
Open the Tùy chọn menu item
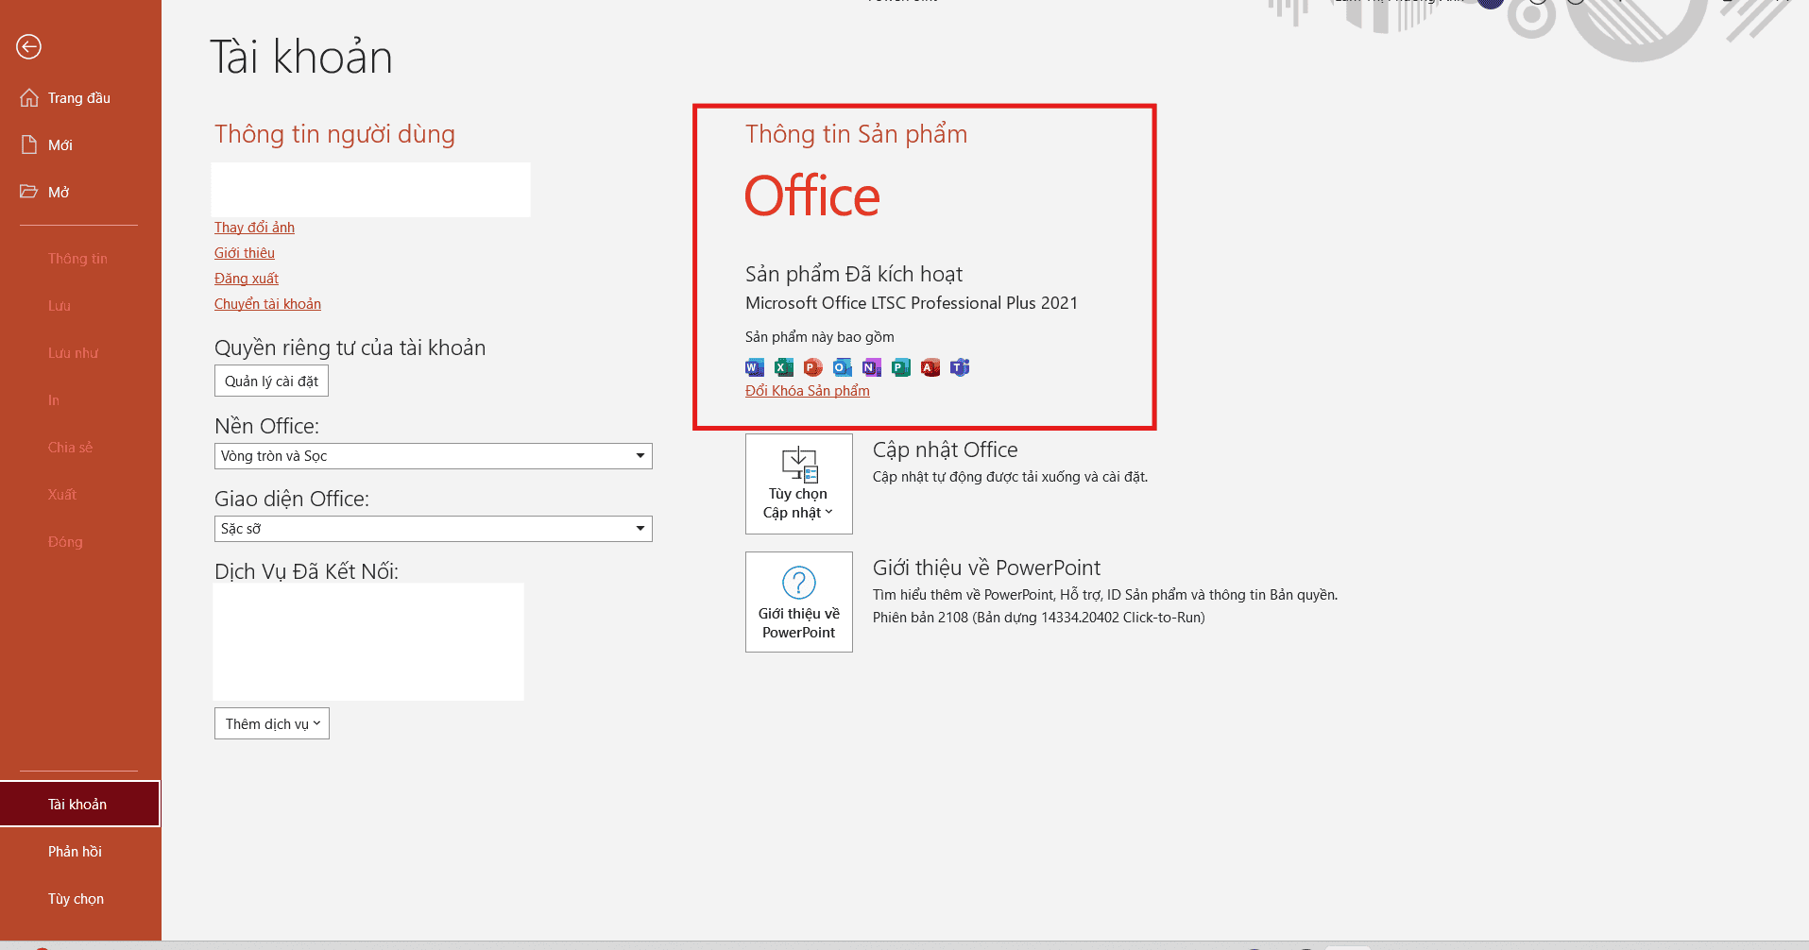tap(76, 898)
